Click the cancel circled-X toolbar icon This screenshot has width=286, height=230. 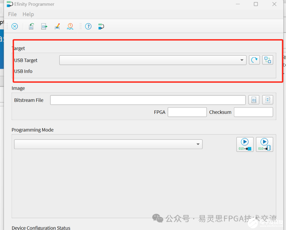[x=15, y=26]
